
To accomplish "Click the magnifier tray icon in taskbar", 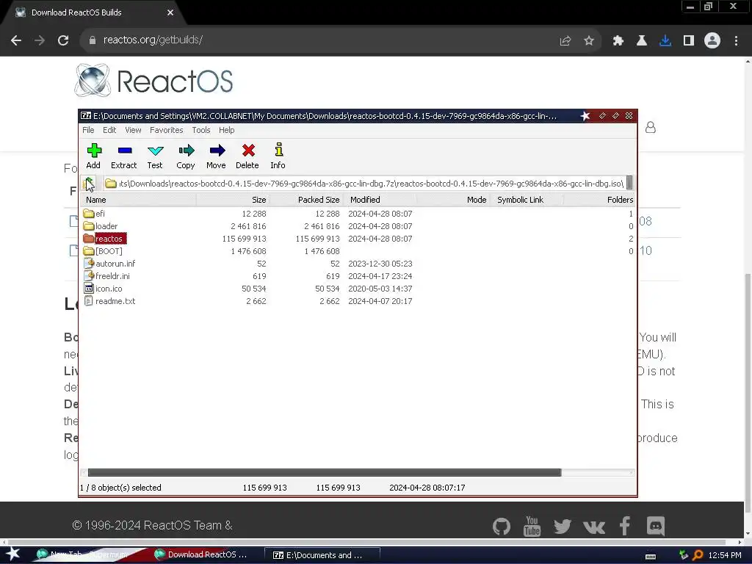I will [698, 555].
